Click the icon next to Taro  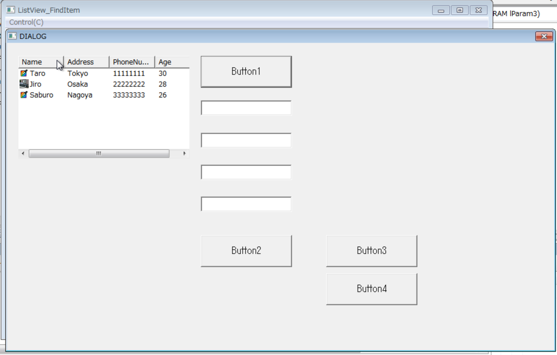(24, 73)
